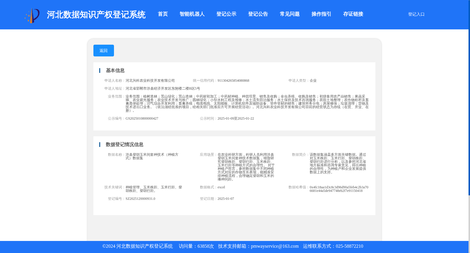Select data name 涉县柴胡玉米间套种技术
This screenshot has height=253, width=470.
[152, 156]
